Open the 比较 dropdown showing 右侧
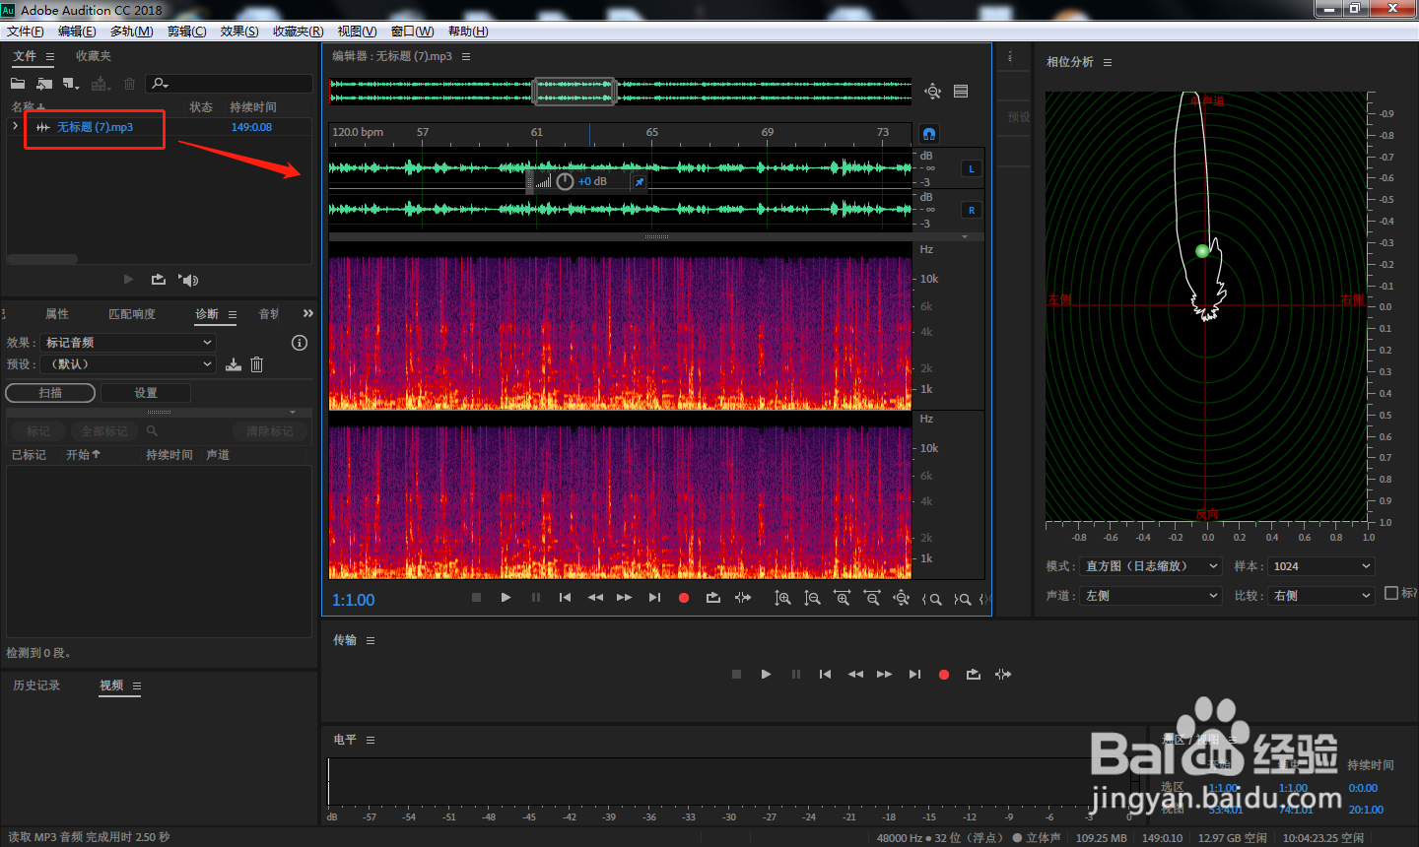Viewport: 1419px width, 847px height. (1320, 596)
